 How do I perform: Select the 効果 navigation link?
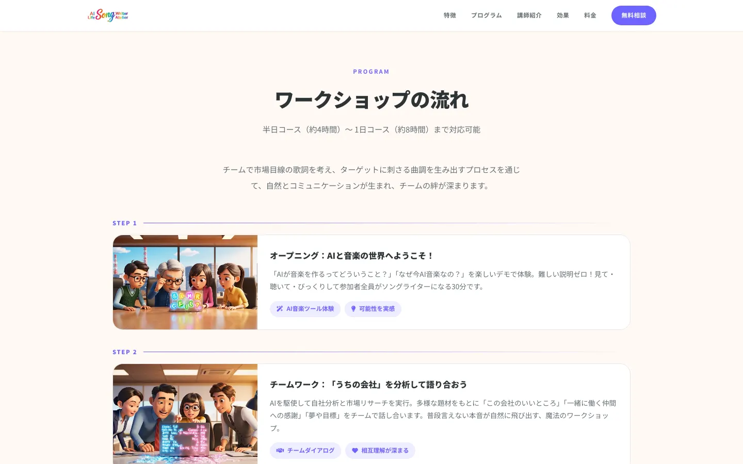point(563,15)
